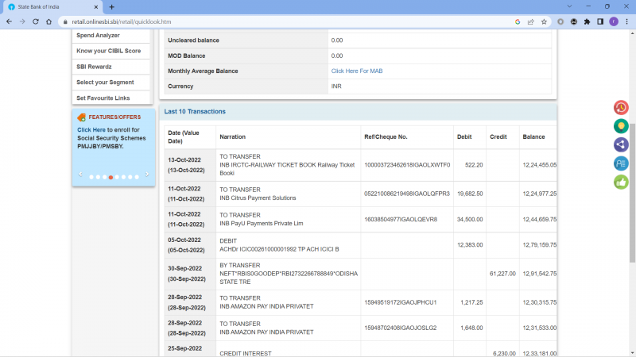Screen dimensions: 636x357
Task: Go to the browser home page
Action: click(x=51, y=21)
